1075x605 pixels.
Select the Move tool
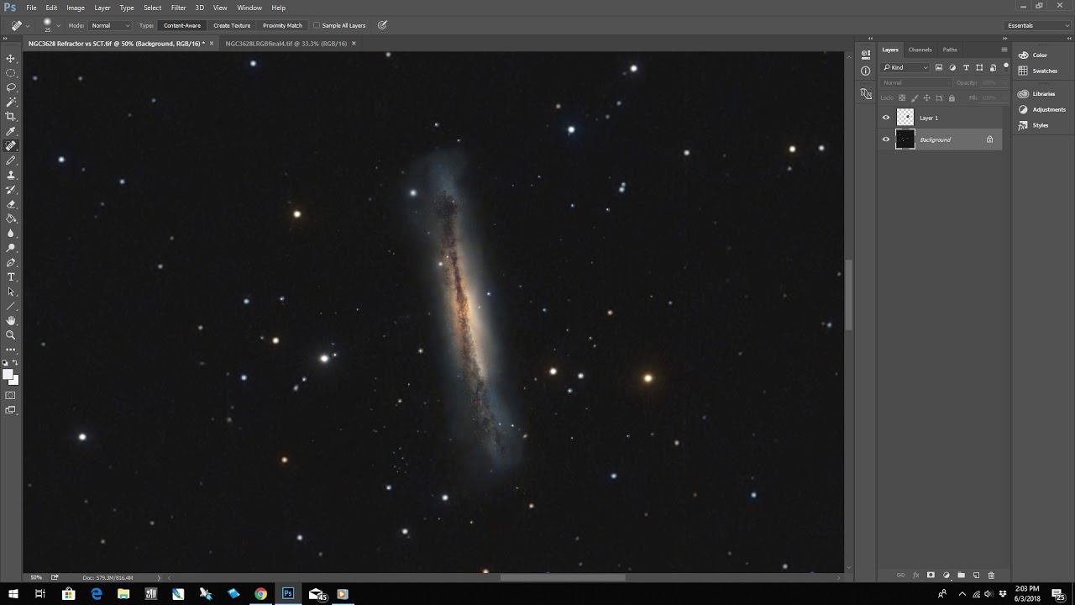(11, 58)
